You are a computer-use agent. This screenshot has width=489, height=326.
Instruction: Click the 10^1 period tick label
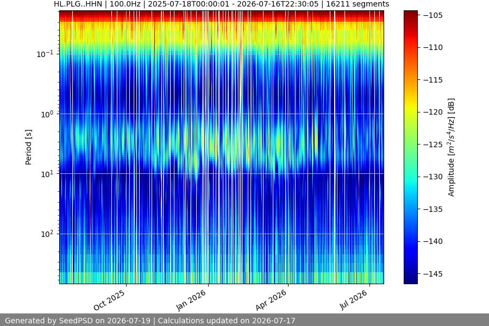(47, 174)
